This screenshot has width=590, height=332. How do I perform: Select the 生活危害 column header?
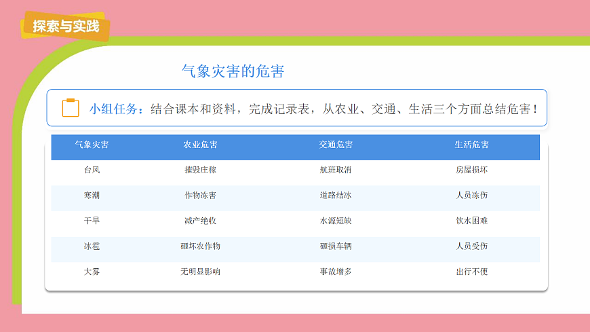pos(471,145)
